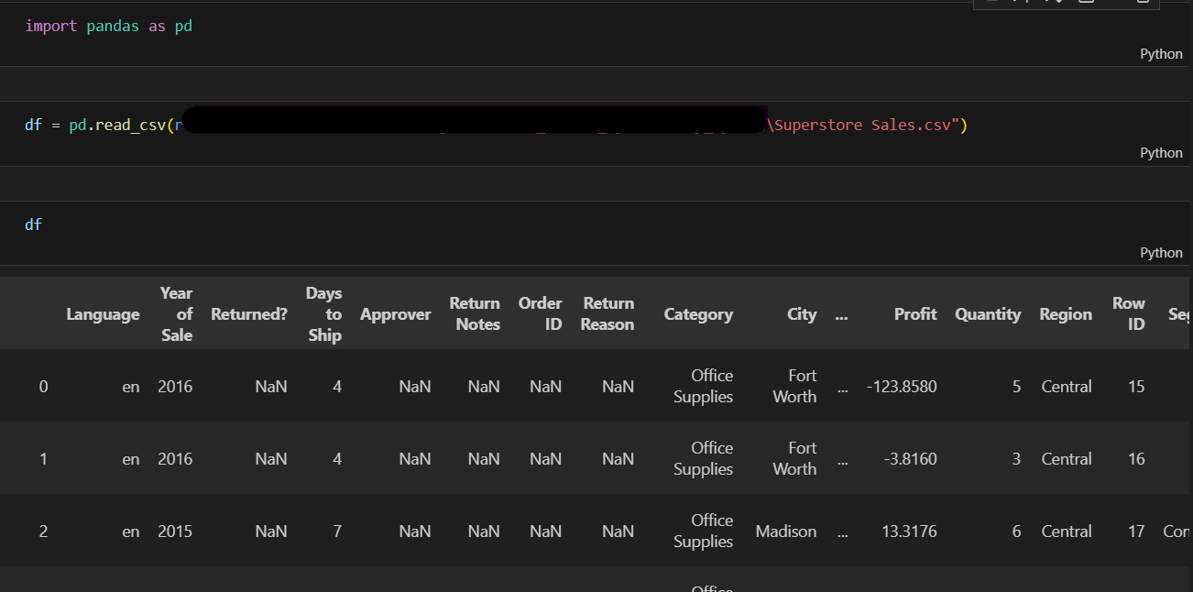Click the Madison city cell
The height and width of the screenshot is (592, 1193).
tap(786, 532)
